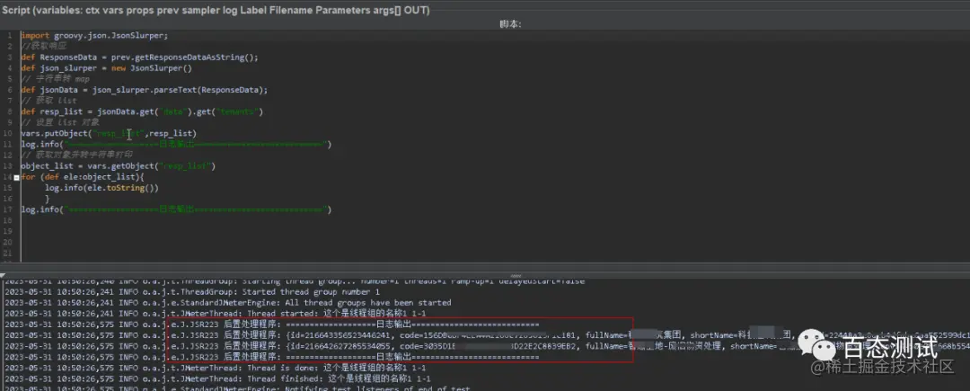This screenshot has height=391, width=970.
Task: Click the object_list = vars.getObject line
Action: (119, 166)
